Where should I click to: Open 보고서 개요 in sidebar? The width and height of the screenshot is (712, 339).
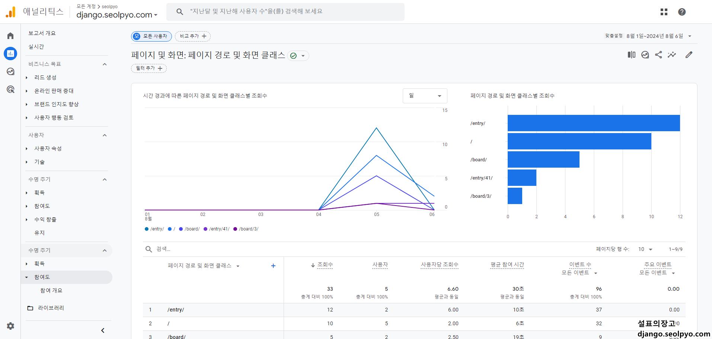point(42,33)
